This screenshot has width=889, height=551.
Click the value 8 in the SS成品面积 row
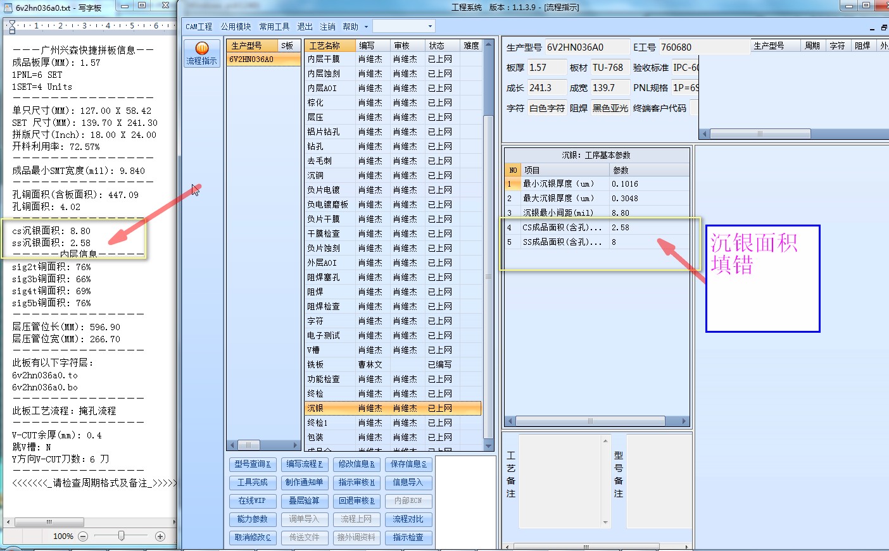point(649,242)
